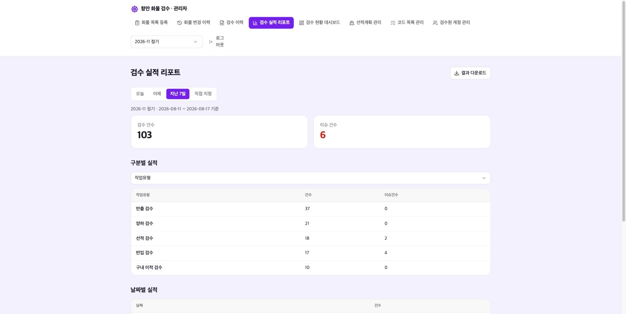The width and height of the screenshot is (626, 314).
Task: Click the 날짜 column header
Action: (x=139, y=306)
